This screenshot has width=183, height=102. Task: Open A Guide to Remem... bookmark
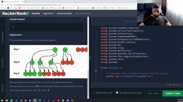pos(110,8)
